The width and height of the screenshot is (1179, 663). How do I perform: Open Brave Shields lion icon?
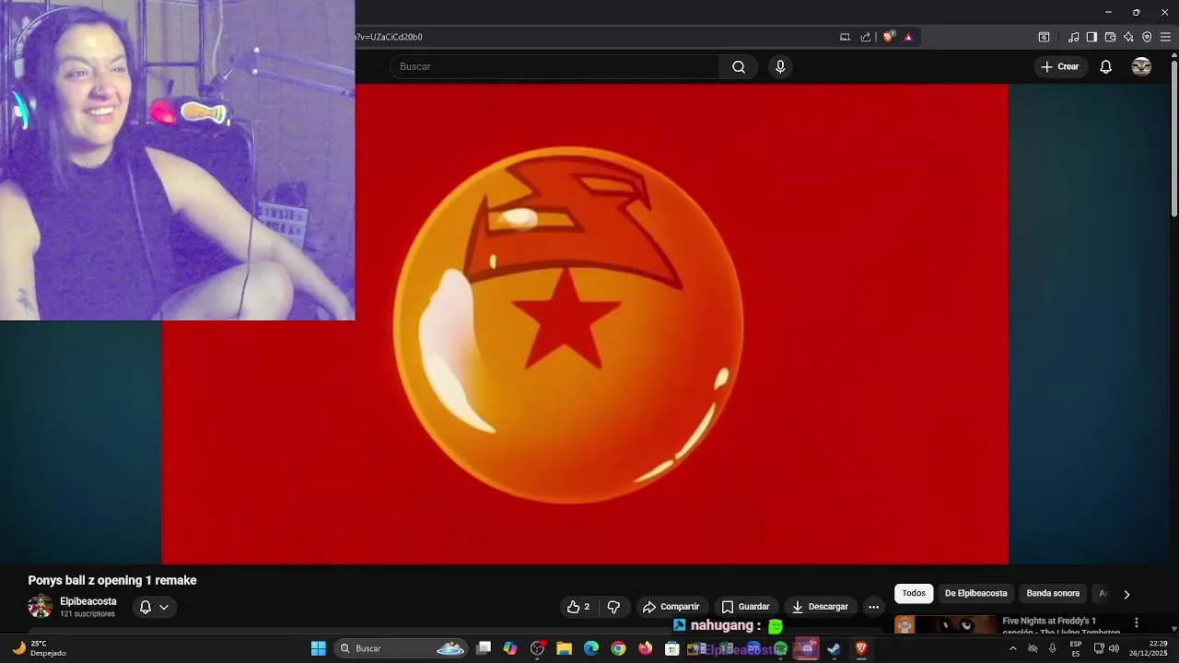tap(888, 37)
